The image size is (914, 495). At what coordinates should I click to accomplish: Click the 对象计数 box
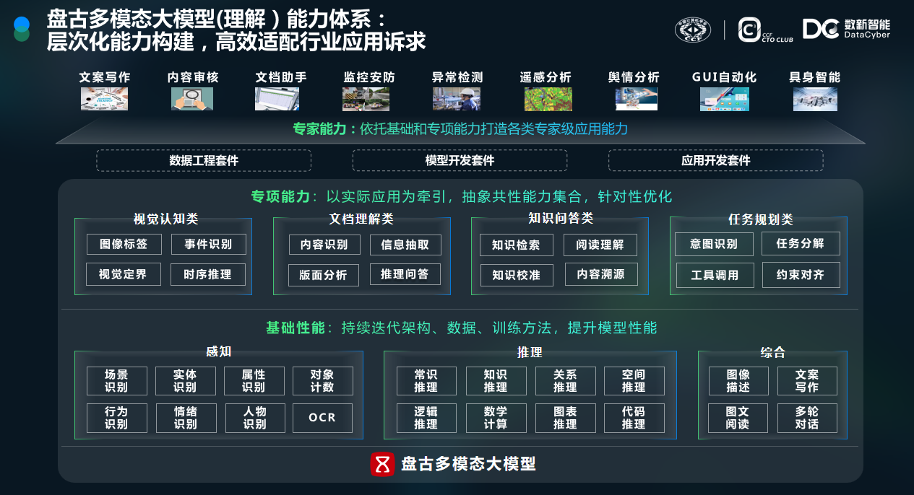(x=322, y=381)
